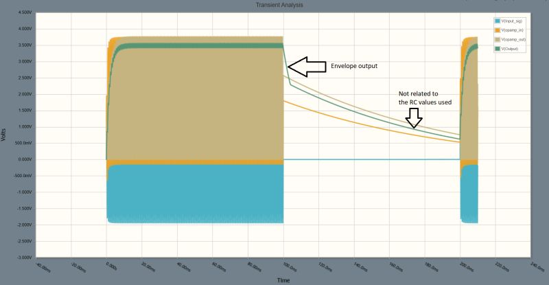Click the Volts axis label
The image size is (549, 285).
point(3,135)
